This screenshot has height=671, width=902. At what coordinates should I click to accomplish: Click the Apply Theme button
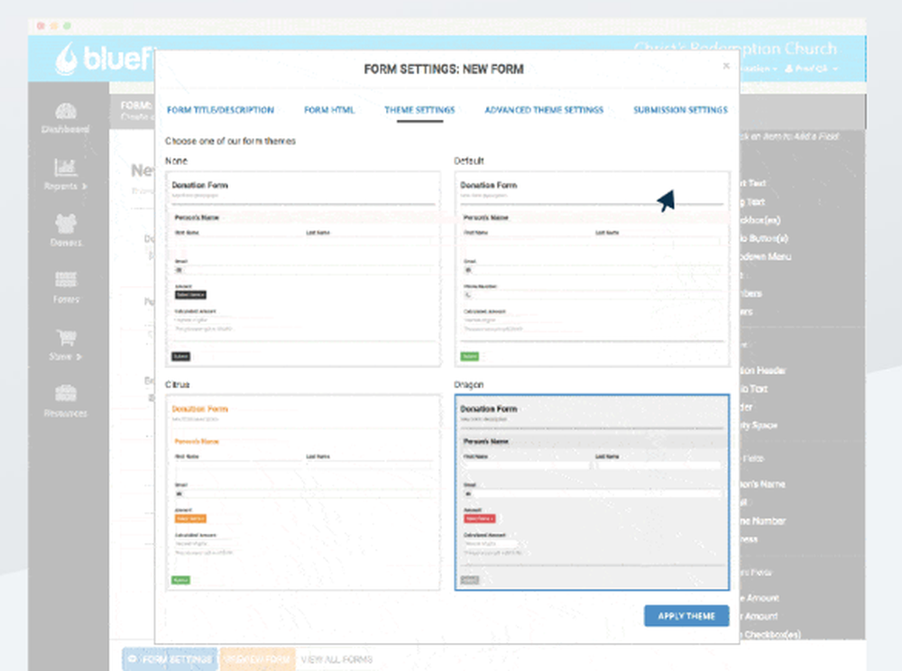click(686, 615)
